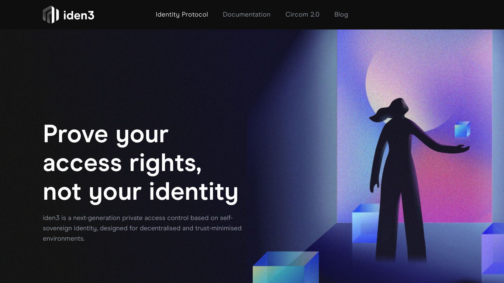Image resolution: width=504 pixels, height=283 pixels.
Task: Click the 'not your identity' headline line
Action: [141, 192]
